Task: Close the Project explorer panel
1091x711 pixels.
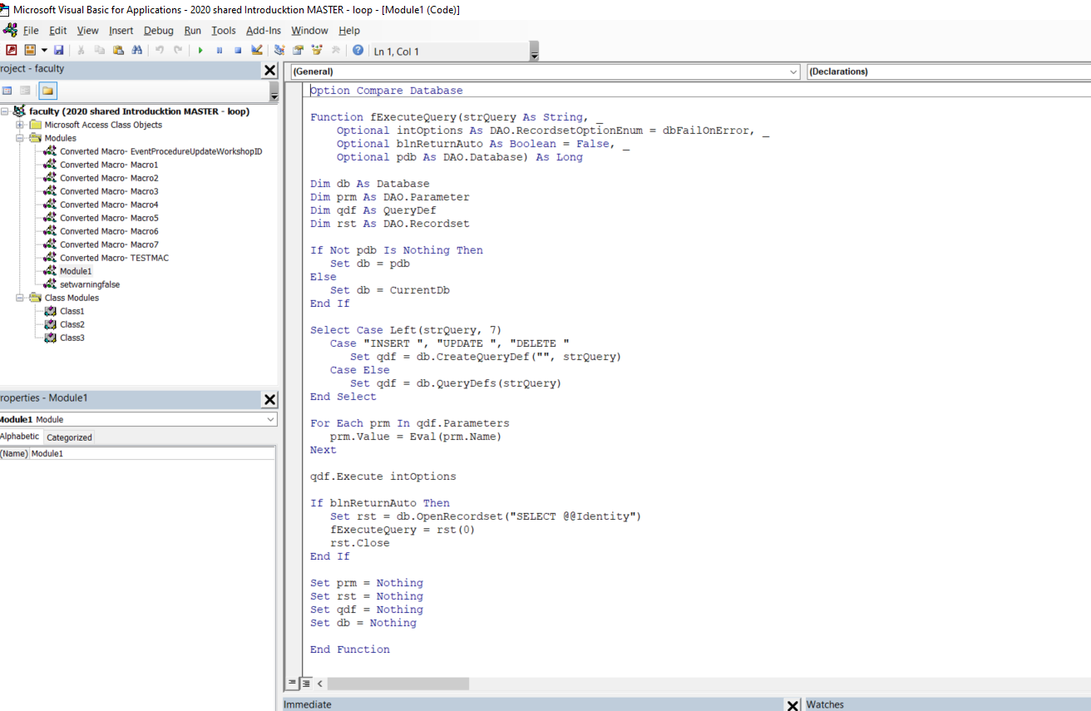Action: [269, 71]
